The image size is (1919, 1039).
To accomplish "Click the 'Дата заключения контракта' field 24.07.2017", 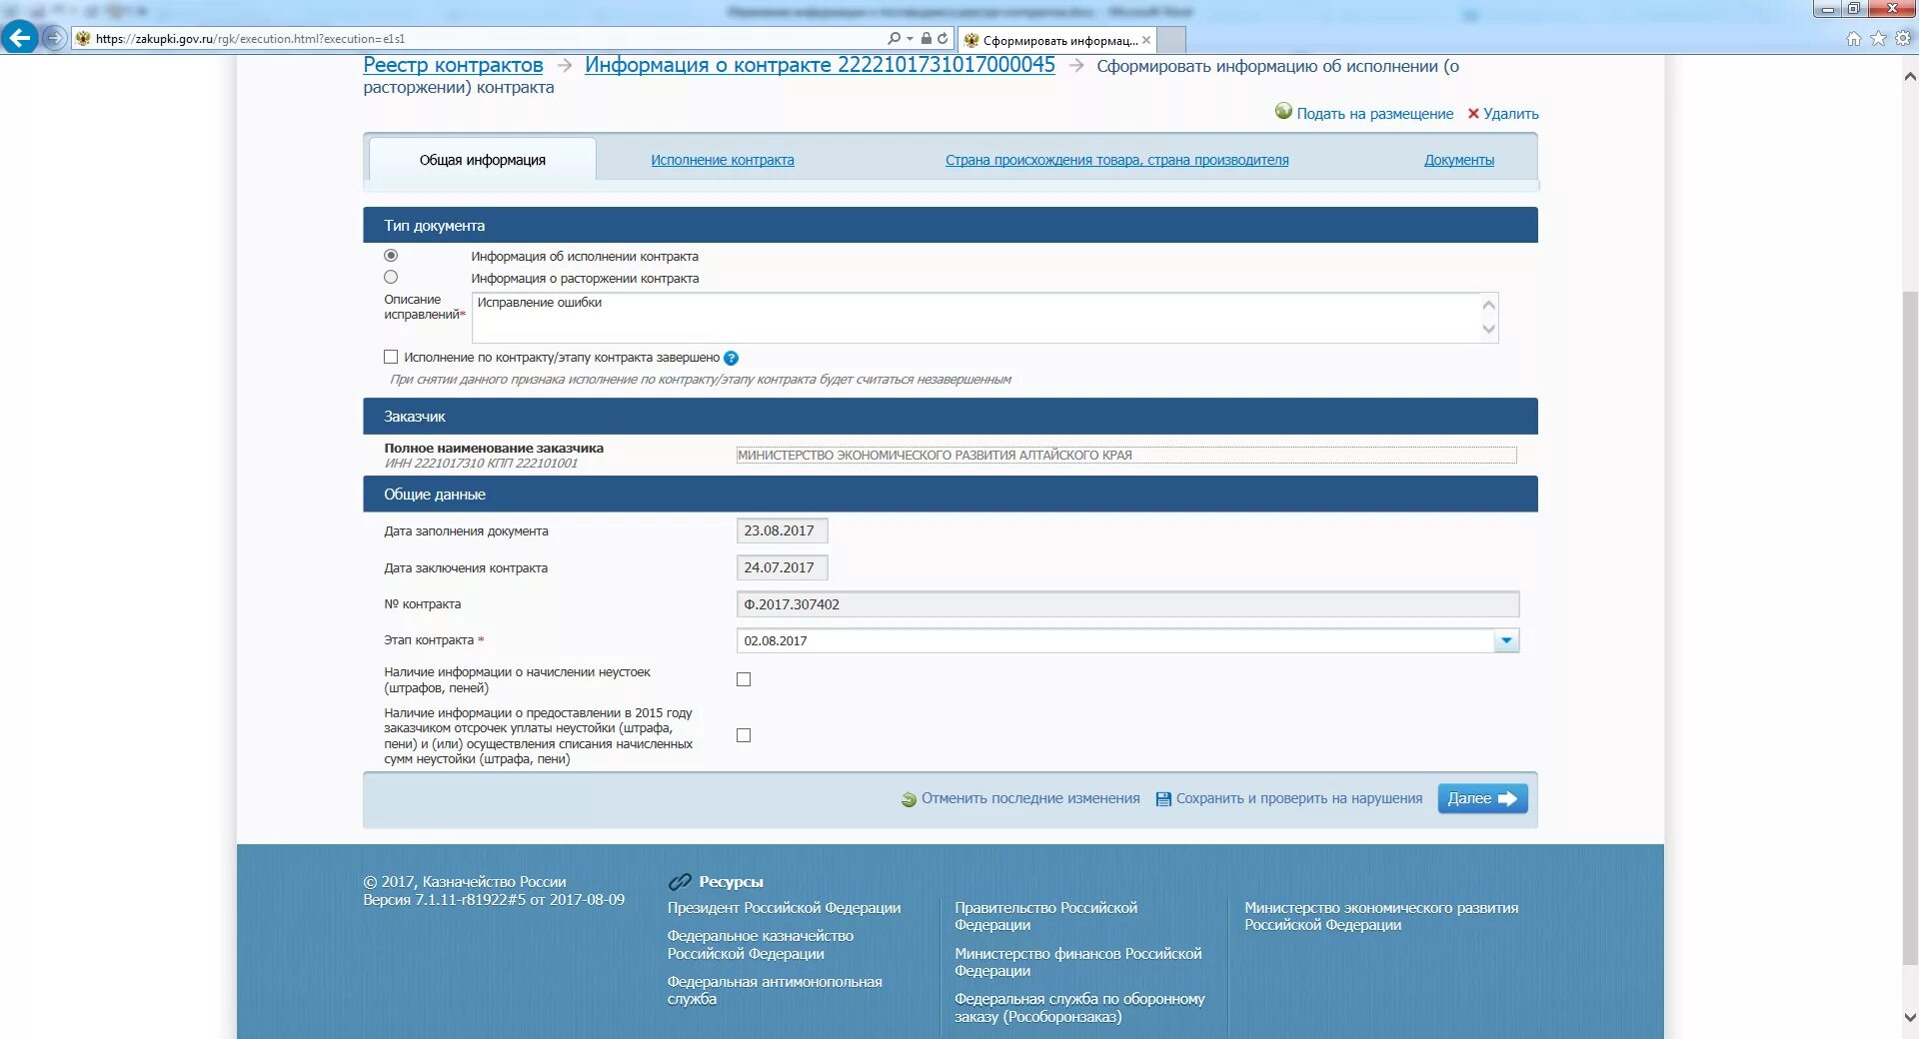I will (x=782, y=567).
